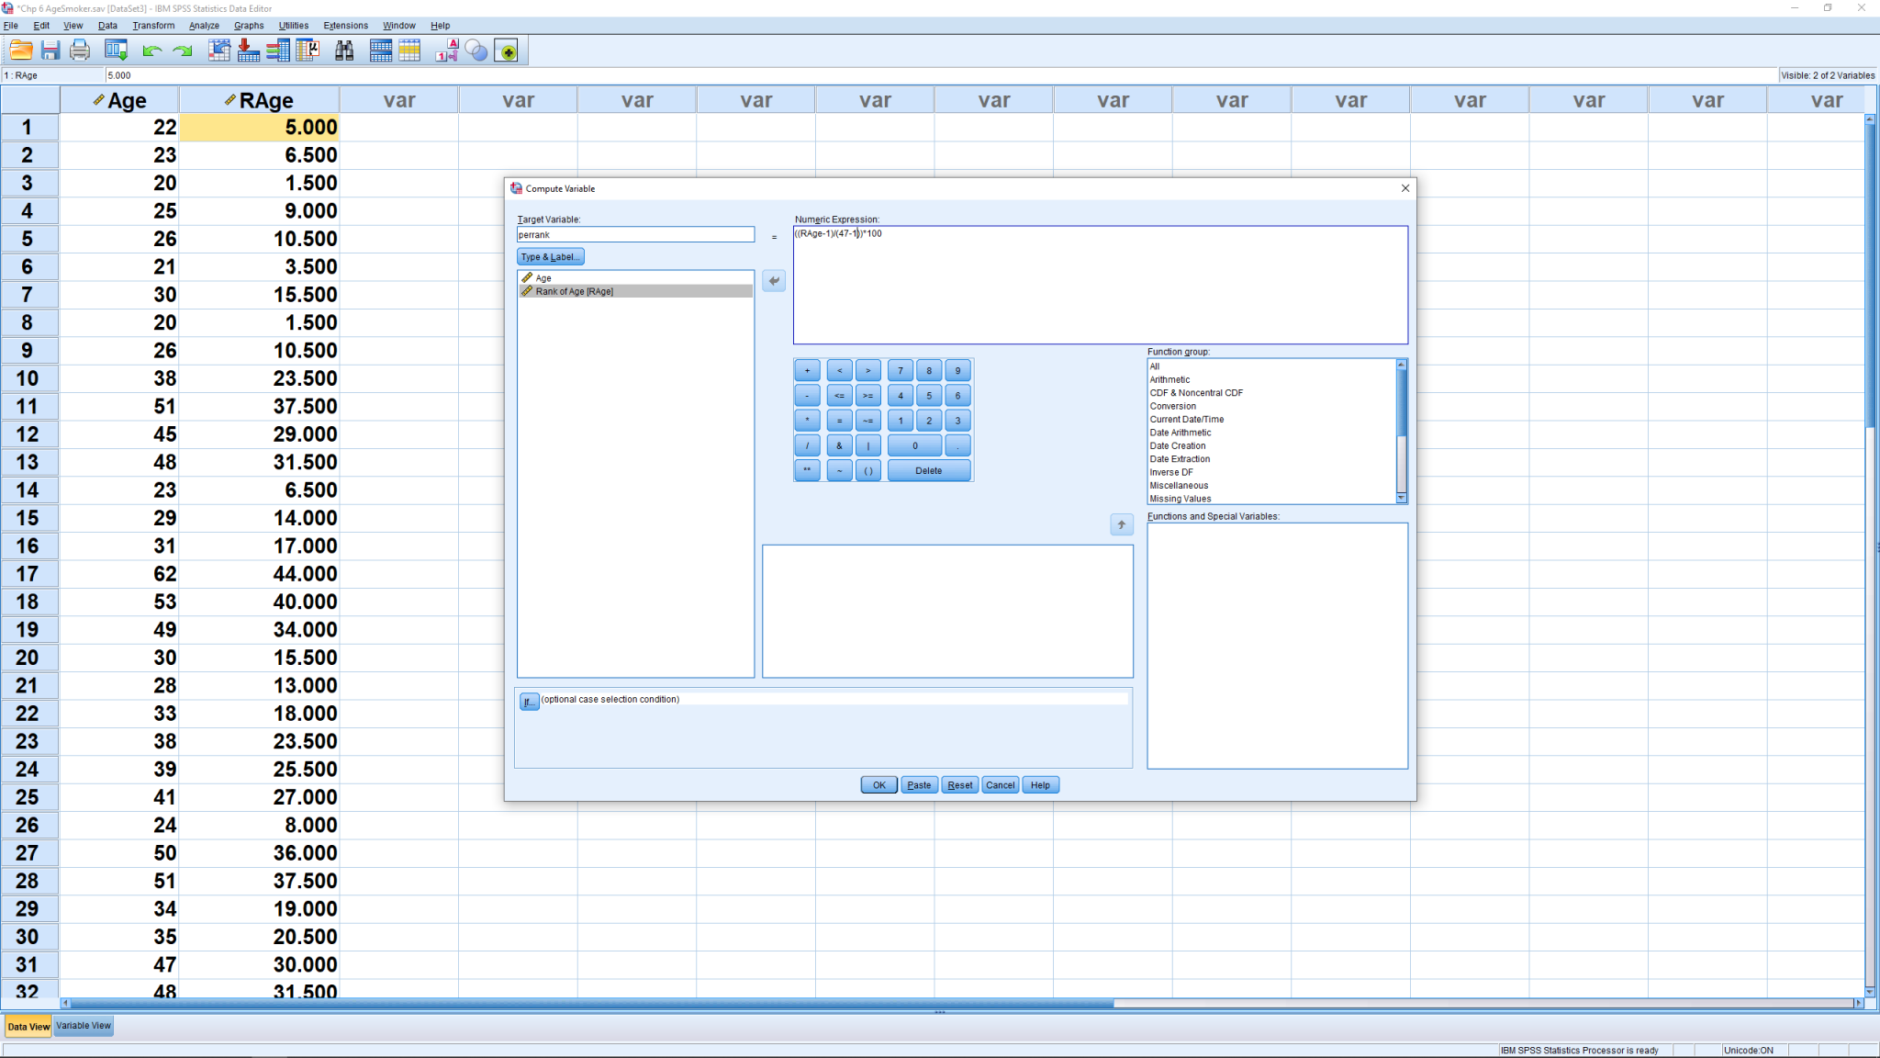This screenshot has width=1880, height=1058.
Task: Redo action with the green arrow
Action: pyautogui.click(x=183, y=51)
